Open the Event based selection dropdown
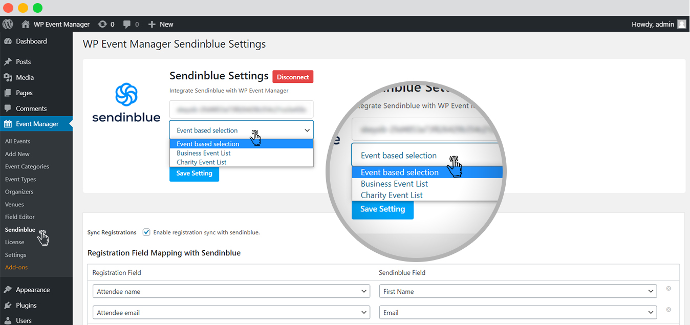690x325 pixels. (x=241, y=130)
